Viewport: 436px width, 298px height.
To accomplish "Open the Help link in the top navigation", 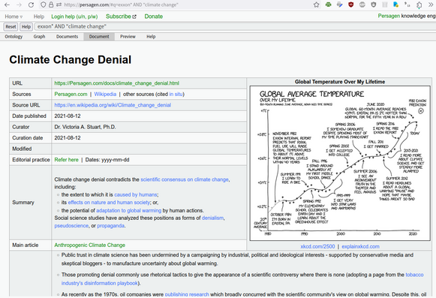I will [39, 17].
